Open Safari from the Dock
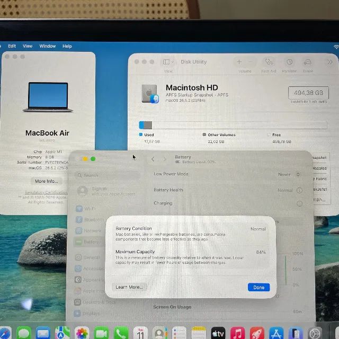Image resolution: width=339 pixels, height=339 pixels. (x=5, y=333)
